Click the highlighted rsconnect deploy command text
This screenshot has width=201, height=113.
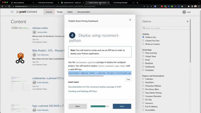(100, 73)
